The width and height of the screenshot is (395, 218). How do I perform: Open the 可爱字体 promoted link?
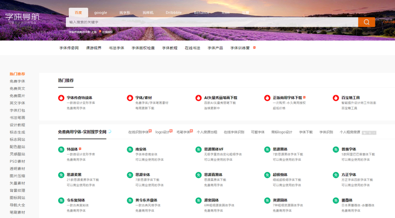point(258,132)
